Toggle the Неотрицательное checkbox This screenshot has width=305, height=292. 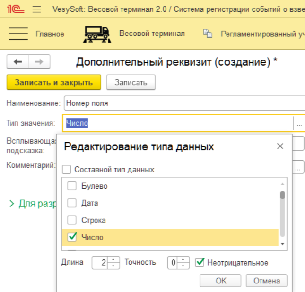coord(200,262)
